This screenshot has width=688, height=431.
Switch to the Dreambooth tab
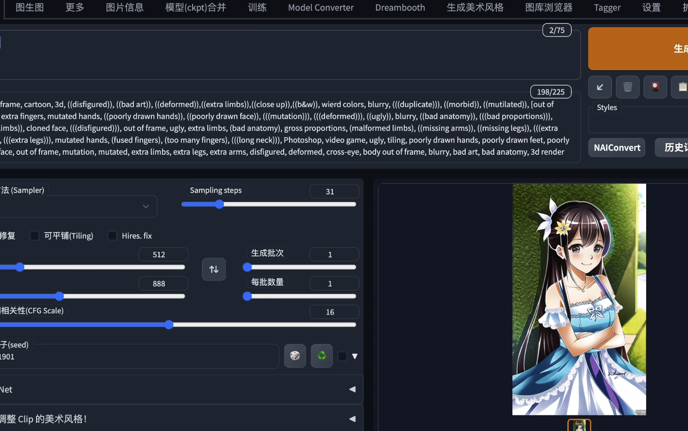coord(400,8)
